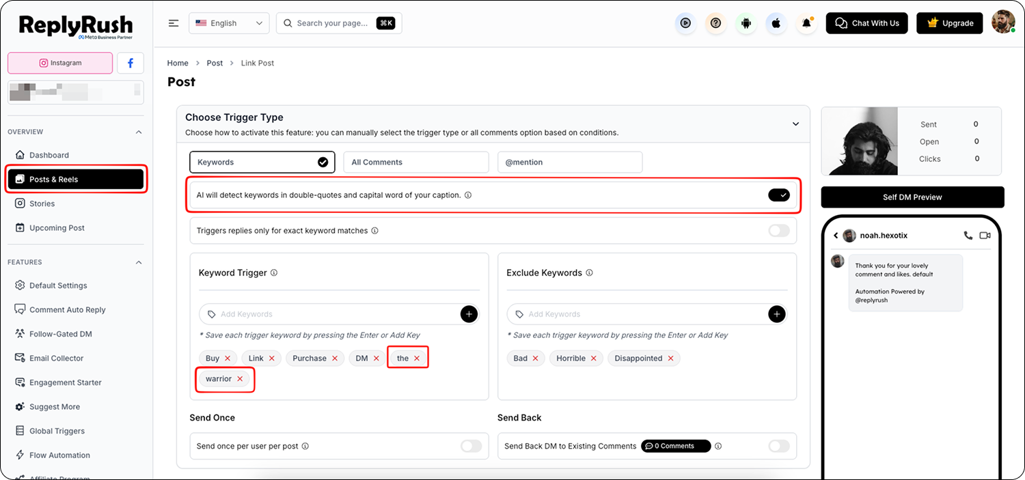Click the Self DM Preview button
Viewport: 1025px width, 480px height.
pos(912,197)
